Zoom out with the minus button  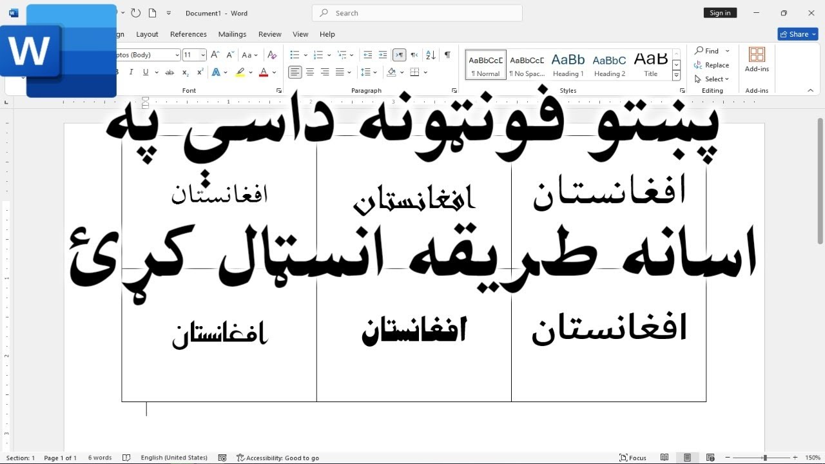point(728,458)
